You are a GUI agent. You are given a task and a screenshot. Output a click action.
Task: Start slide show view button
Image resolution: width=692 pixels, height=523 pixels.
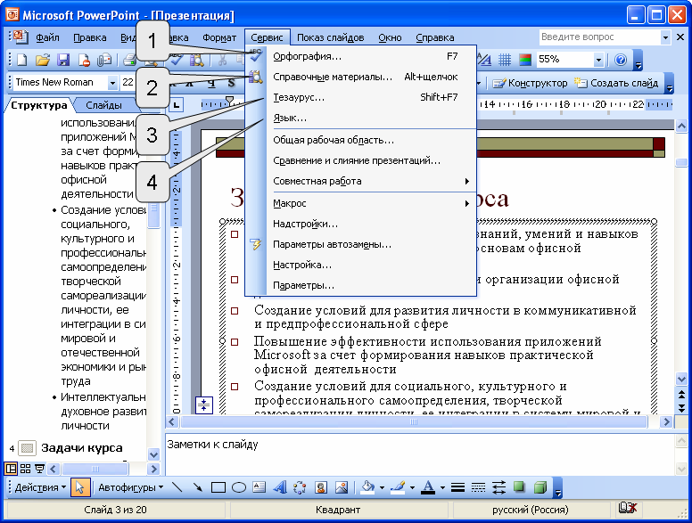click(40, 469)
